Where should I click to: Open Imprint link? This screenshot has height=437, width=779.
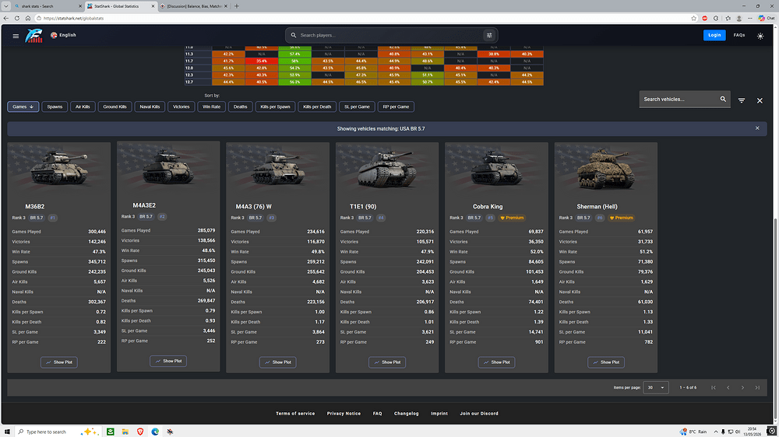[439, 413]
